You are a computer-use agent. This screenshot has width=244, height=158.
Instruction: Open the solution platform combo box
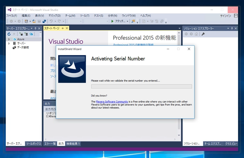tap(96, 21)
